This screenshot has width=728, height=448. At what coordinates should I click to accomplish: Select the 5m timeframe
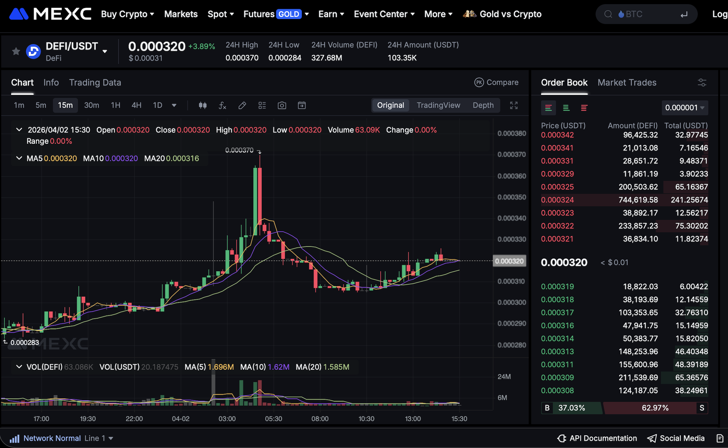pos(41,105)
